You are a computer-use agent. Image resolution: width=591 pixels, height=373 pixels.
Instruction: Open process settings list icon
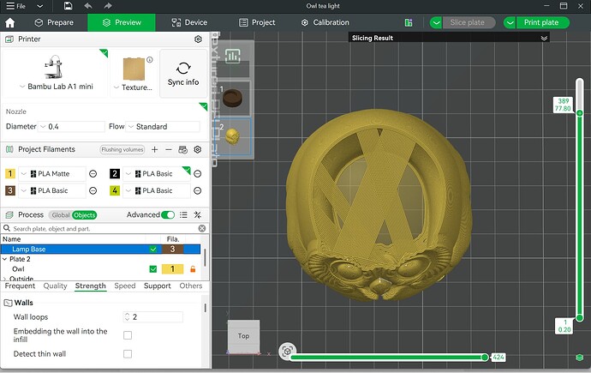pyautogui.click(x=183, y=215)
